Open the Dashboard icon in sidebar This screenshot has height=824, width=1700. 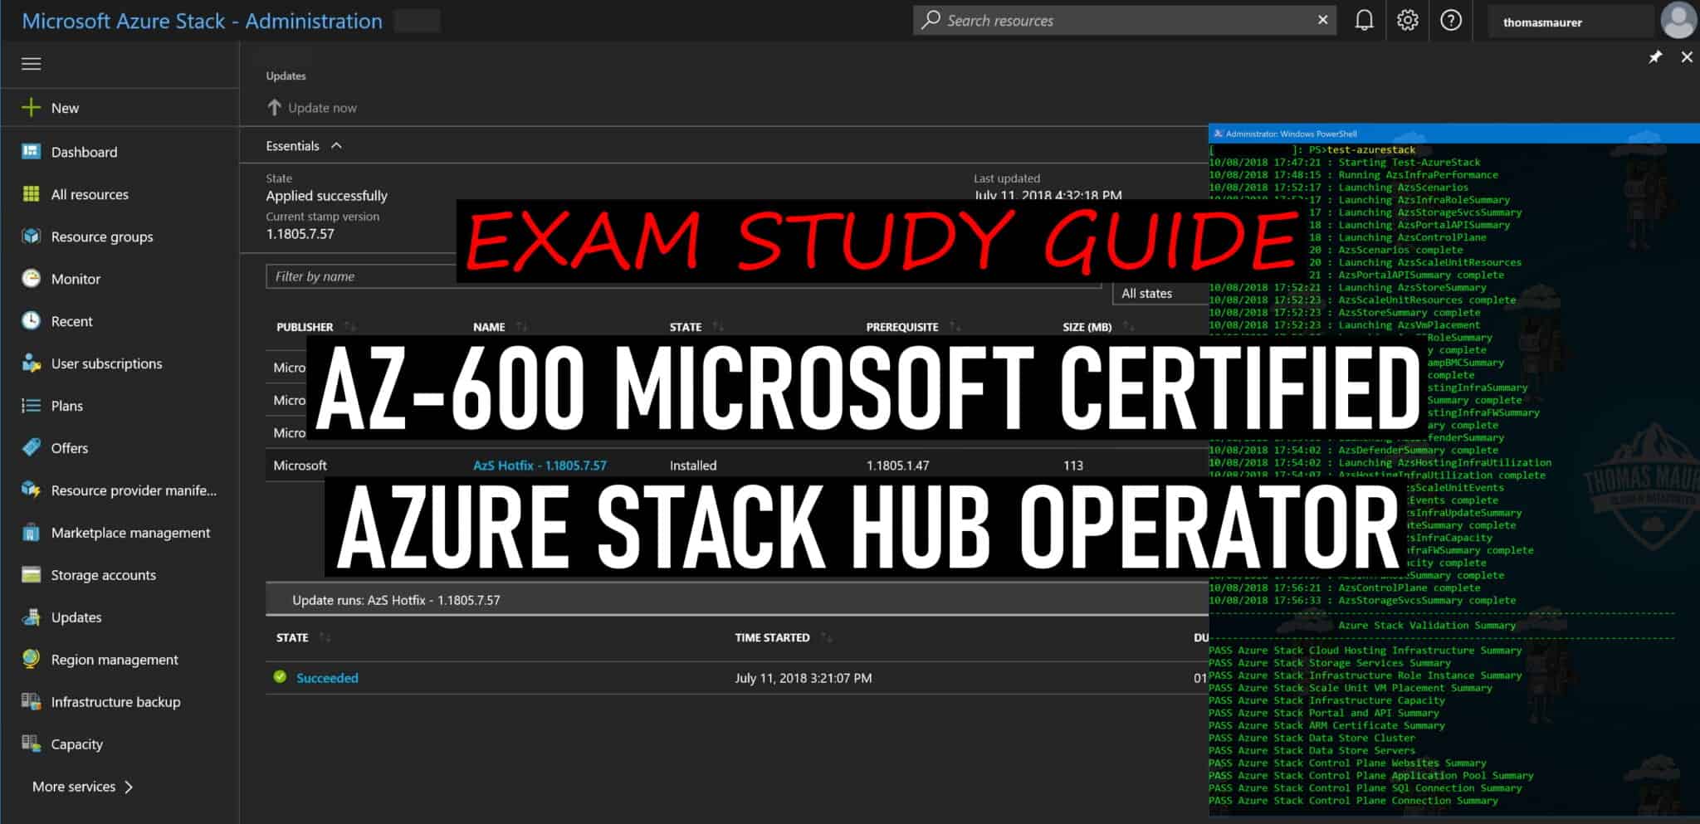coord(31,151)
